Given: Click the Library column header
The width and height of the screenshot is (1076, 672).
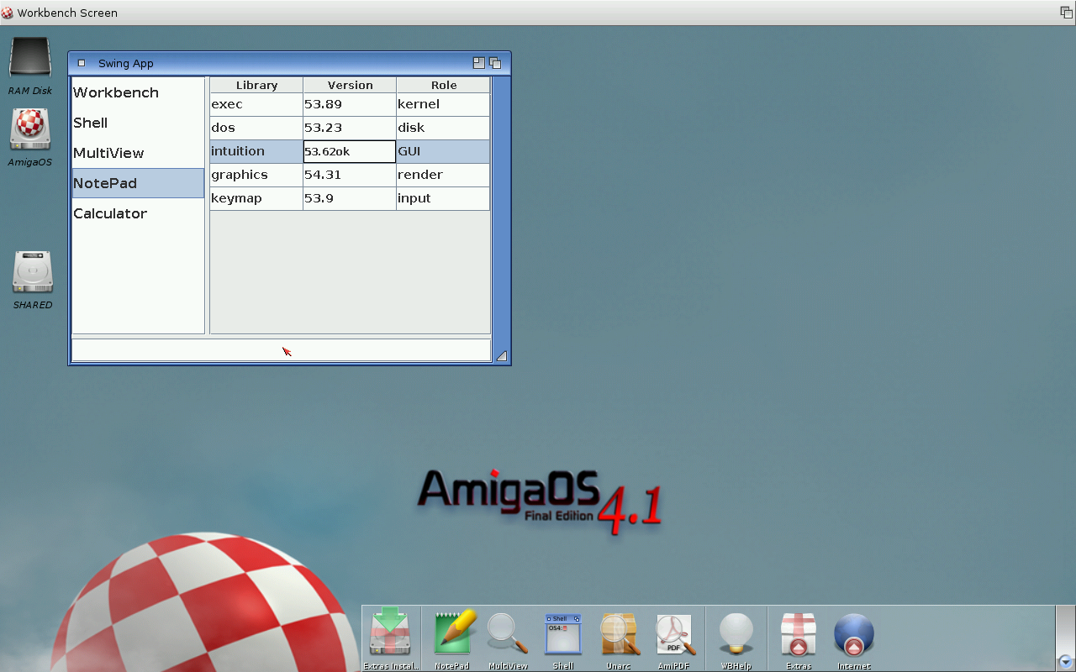Looking at the screenshot, I should coord(256,85).
